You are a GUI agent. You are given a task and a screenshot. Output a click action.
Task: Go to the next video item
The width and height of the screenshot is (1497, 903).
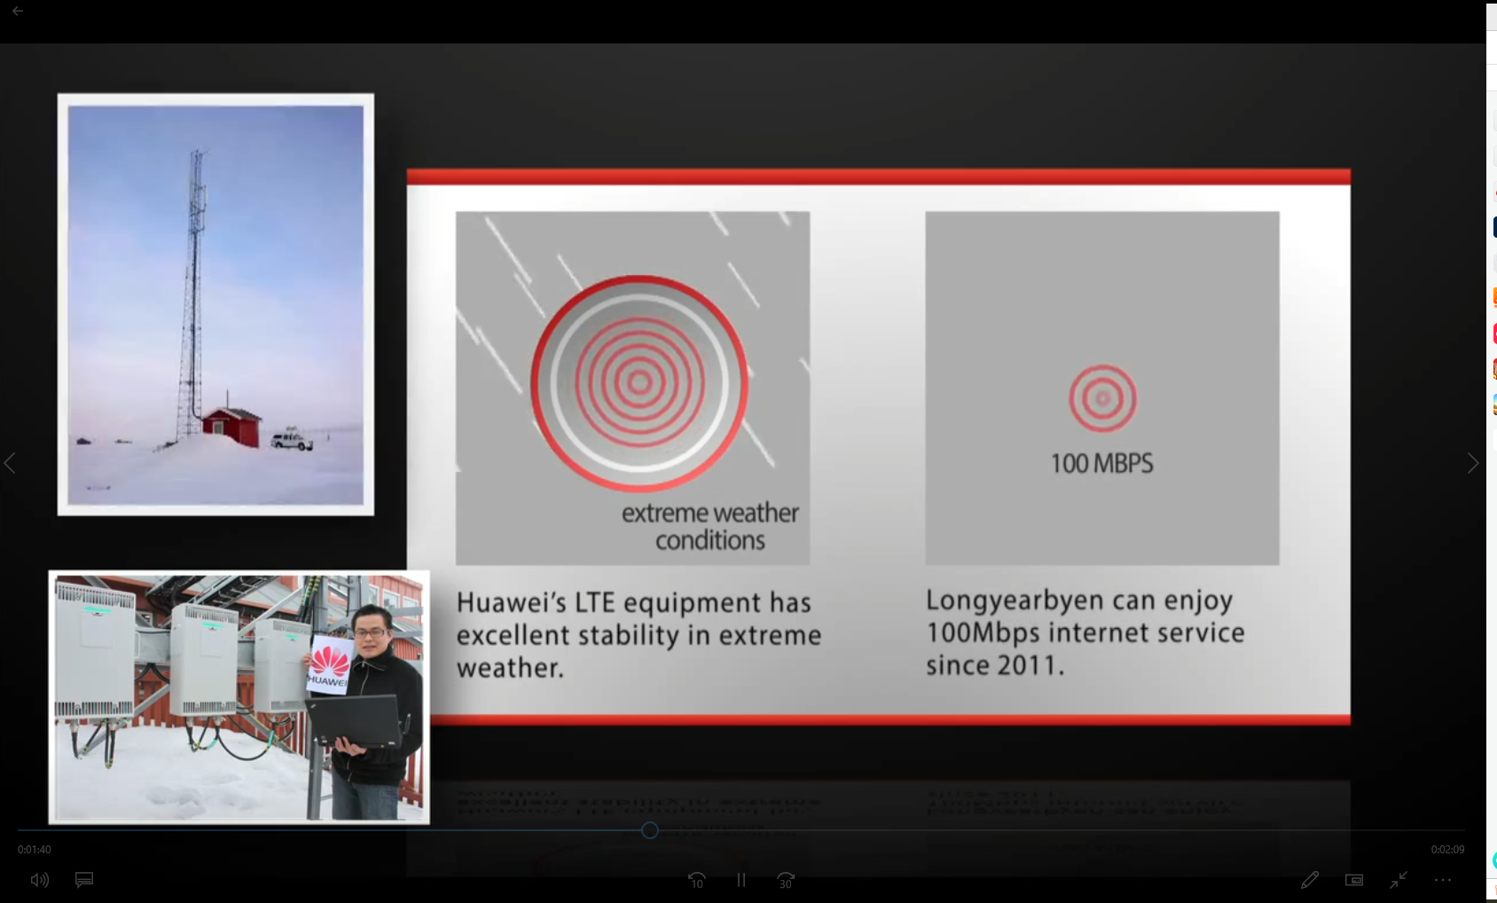coord(1473,463)
